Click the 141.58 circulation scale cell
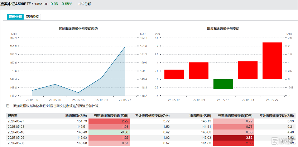The image size is (298, 147). click(x=206, y=143)
